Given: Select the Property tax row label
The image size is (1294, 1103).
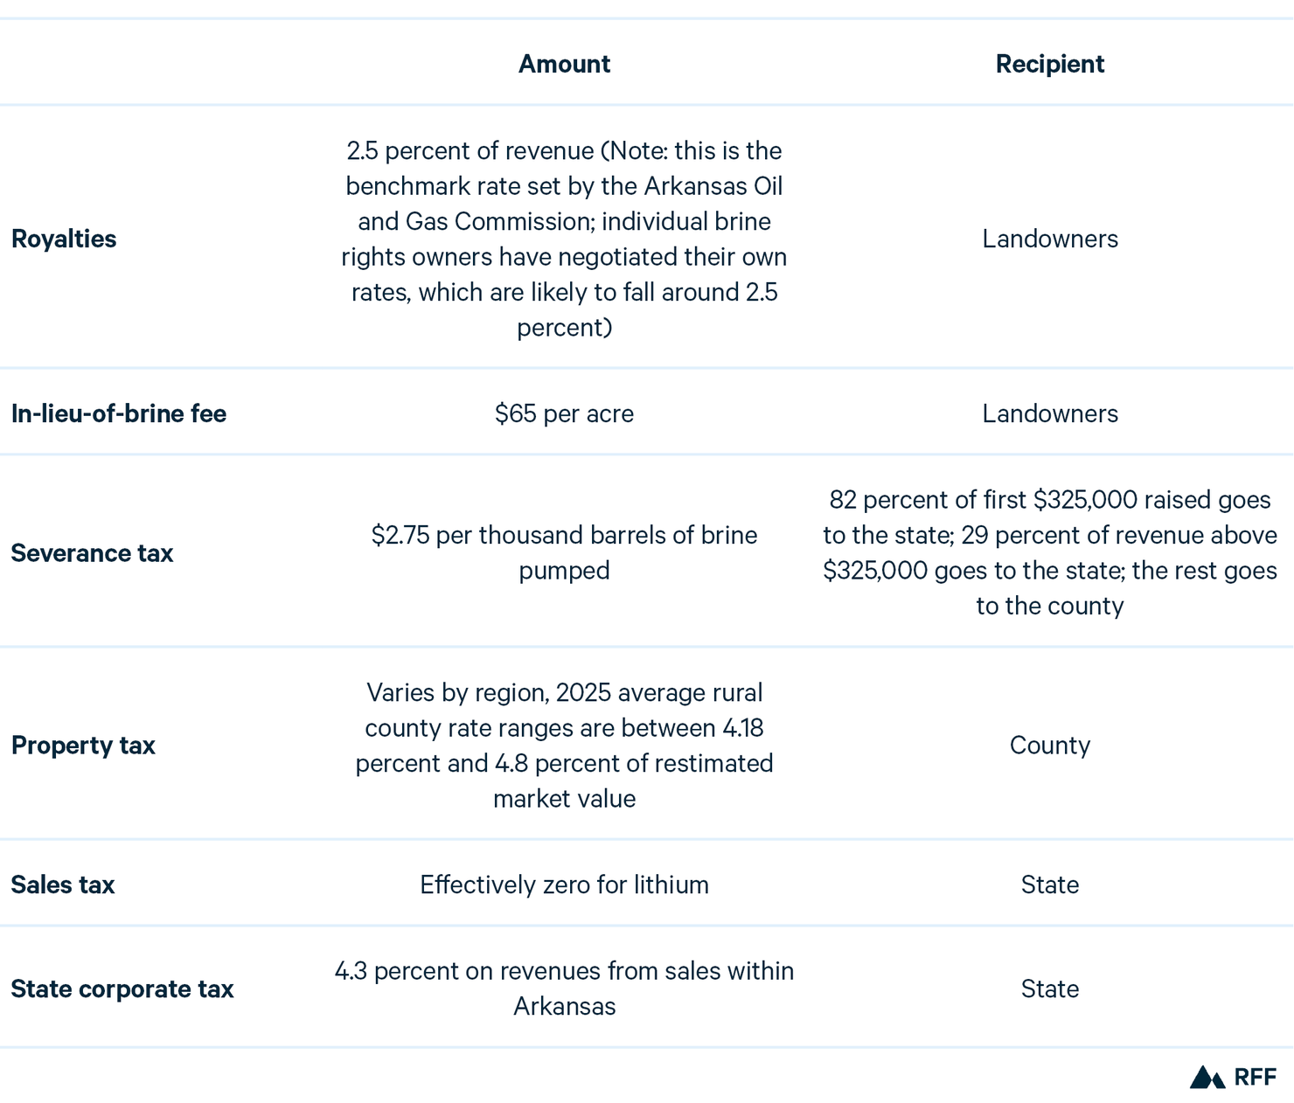Looking at the screenshot, I should (x=83, y=746).
